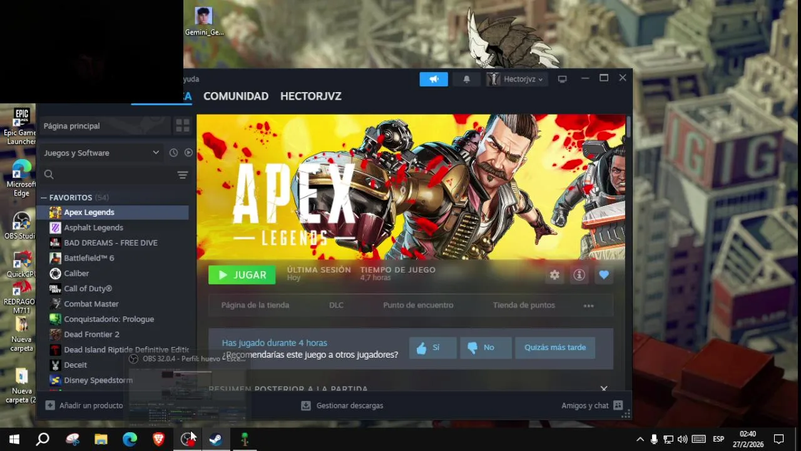Screen dimensions: 801x451
Task: Click the library search field
Action: (x=110, y=175)
